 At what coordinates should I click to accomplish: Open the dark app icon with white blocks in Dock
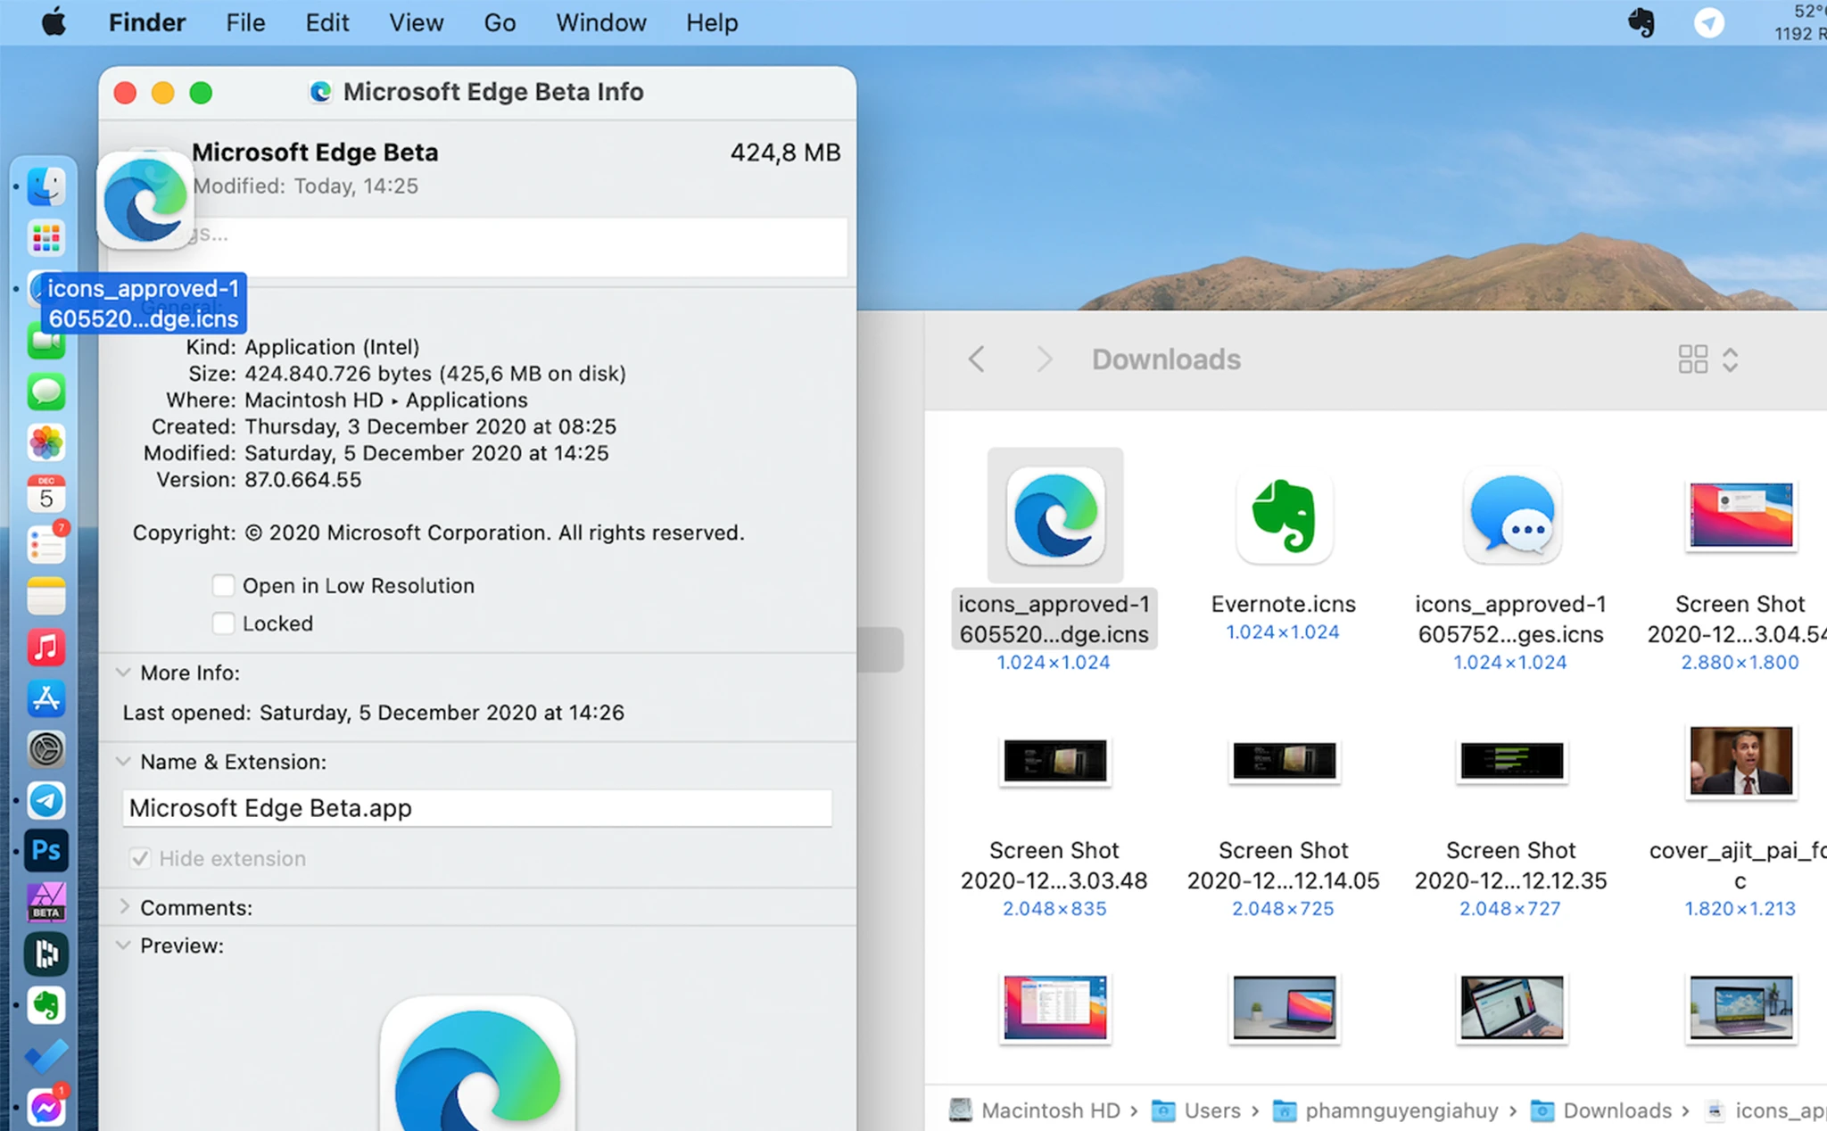coord(45,954)
